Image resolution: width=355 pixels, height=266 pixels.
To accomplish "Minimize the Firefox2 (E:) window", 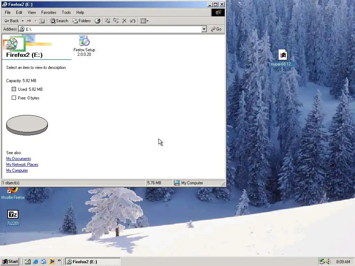I will click(x=210, y=4).
